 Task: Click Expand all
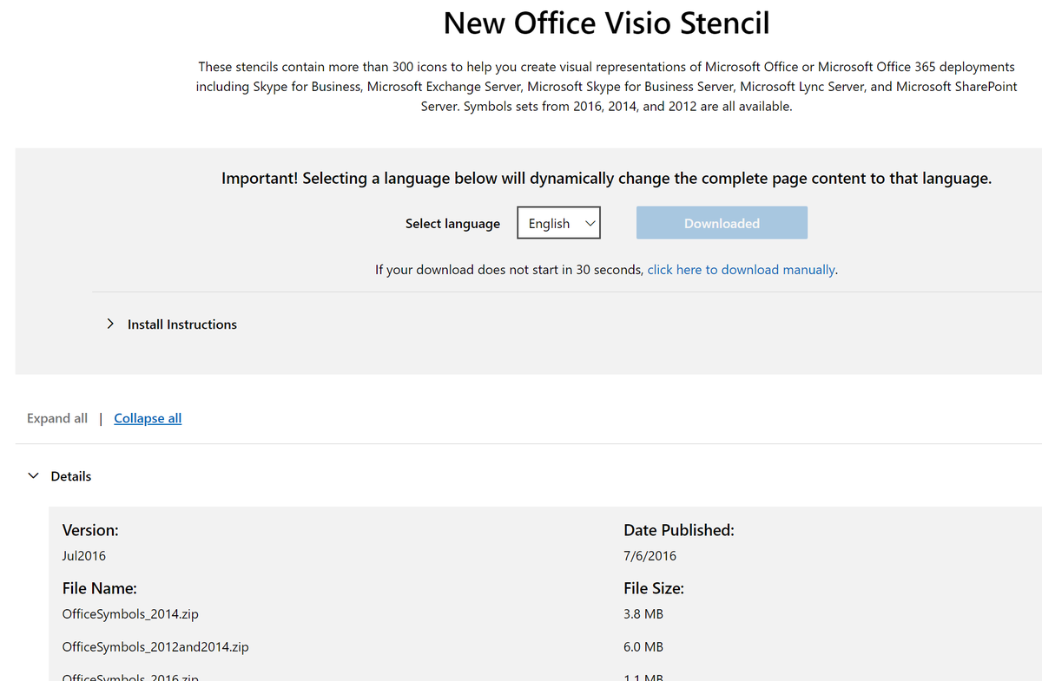(x=57, y=418)
